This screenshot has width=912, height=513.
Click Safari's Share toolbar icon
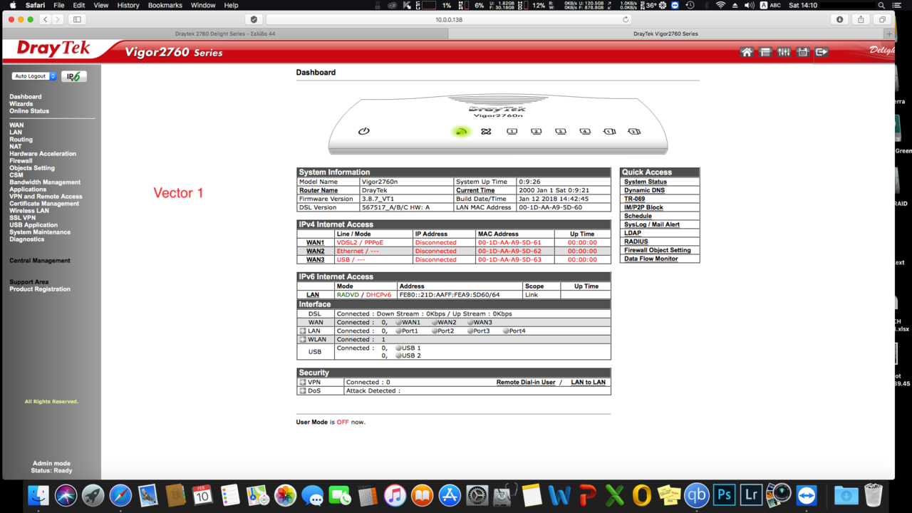(x=861, y=19)
